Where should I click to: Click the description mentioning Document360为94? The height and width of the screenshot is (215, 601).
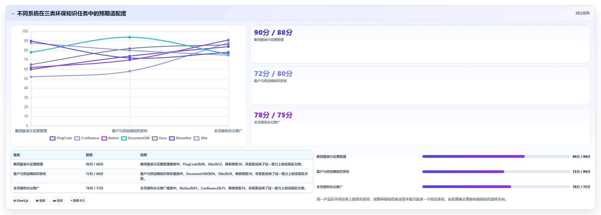click(x=224, y=176)
